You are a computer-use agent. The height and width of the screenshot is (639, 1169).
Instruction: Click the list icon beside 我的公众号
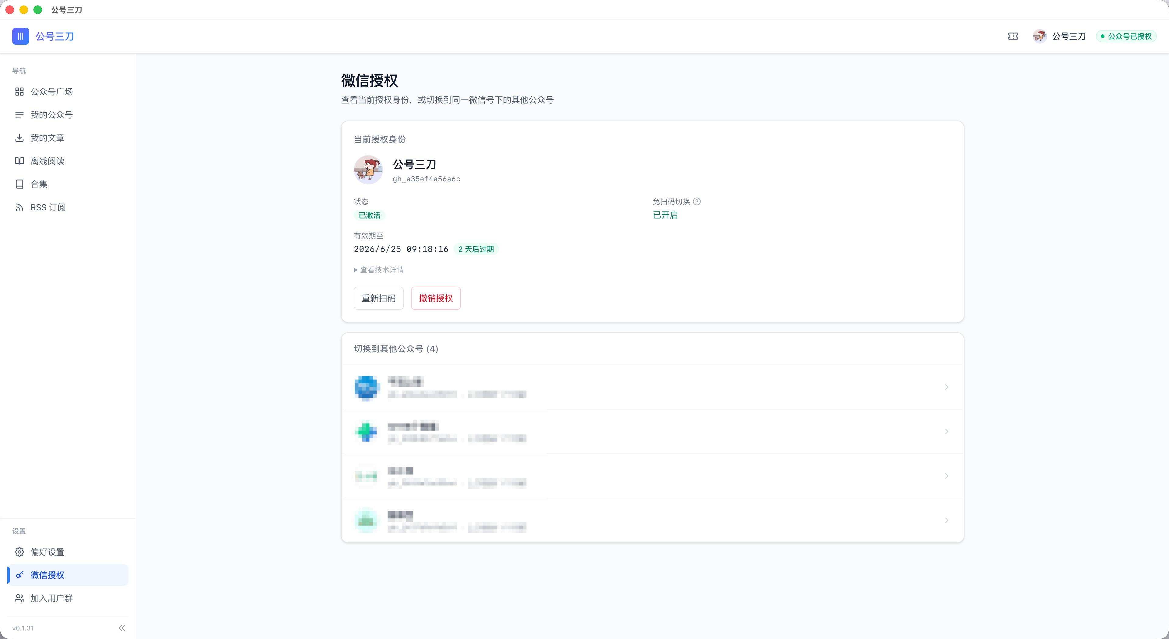(19, 115)
